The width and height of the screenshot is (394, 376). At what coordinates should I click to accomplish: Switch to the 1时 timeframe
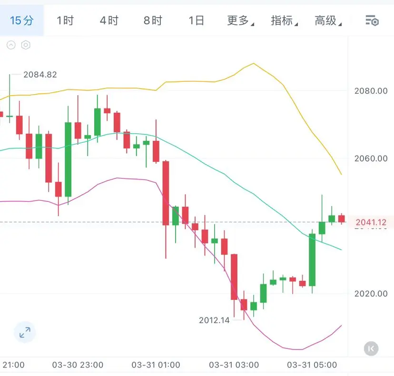coord(65,20)
